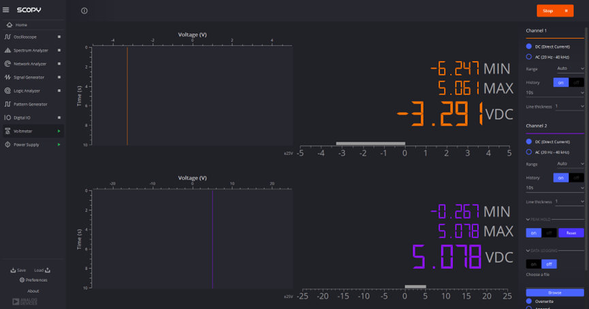Turn Channel 2 History off
This screenshot has width=589, height=309.
[576, 178]
